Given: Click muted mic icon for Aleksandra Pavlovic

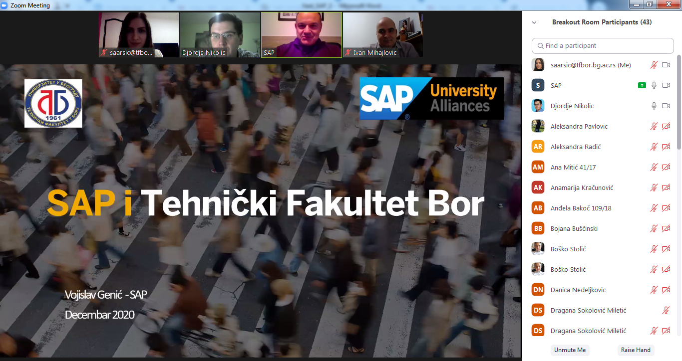Looking at the screenshot, I should pyautogui.click(x=654, y=126).
